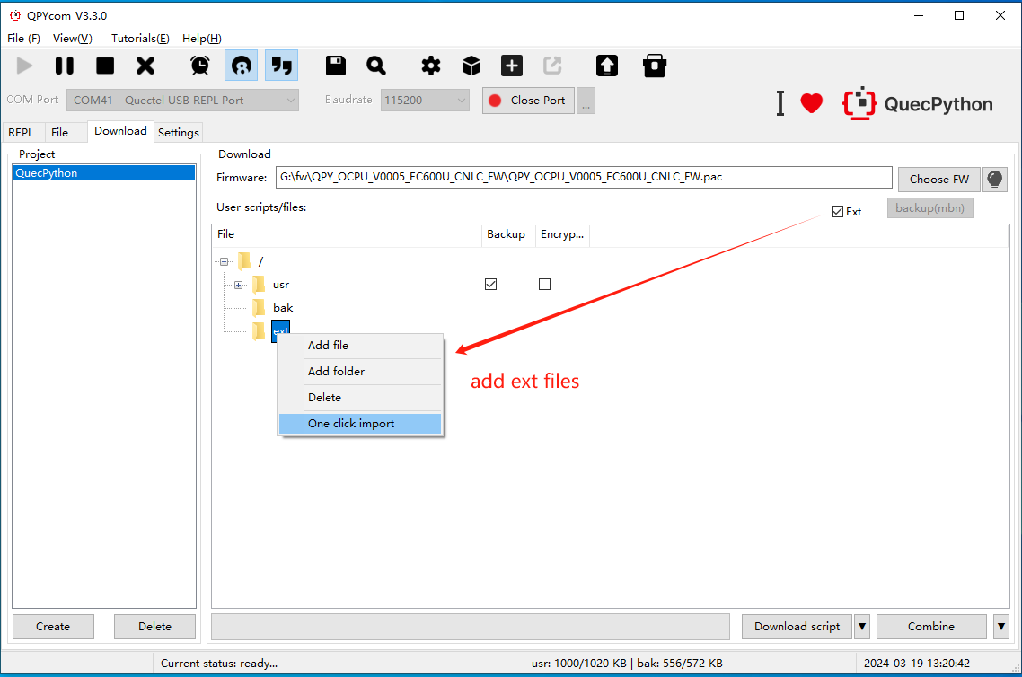Click the plus-in-square add icon
The image size is (1022, 677).
[512, 66]
